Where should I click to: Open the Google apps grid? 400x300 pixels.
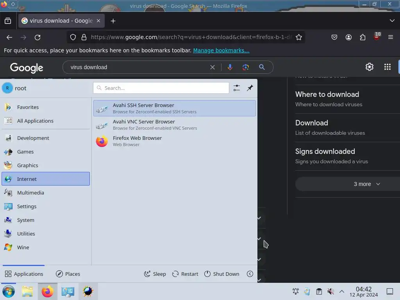387,67
